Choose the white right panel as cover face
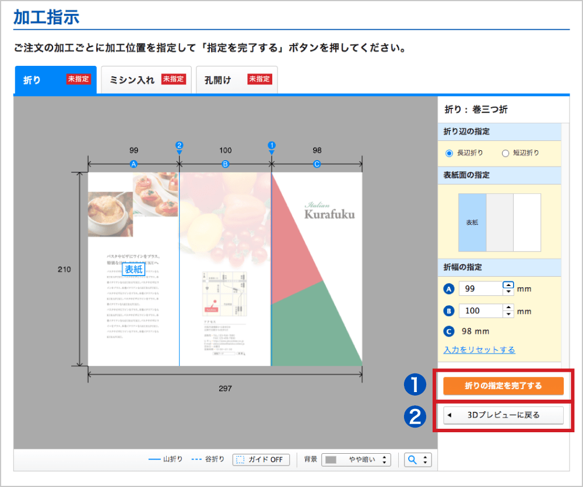The image size is (583, 487). 527,223
